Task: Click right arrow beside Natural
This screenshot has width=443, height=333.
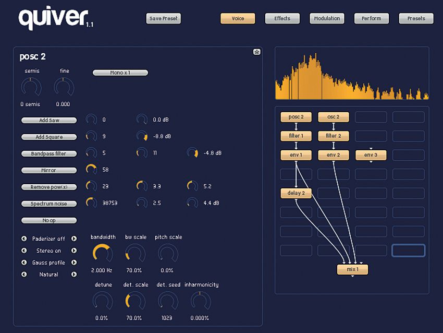Action: point(74,275)
